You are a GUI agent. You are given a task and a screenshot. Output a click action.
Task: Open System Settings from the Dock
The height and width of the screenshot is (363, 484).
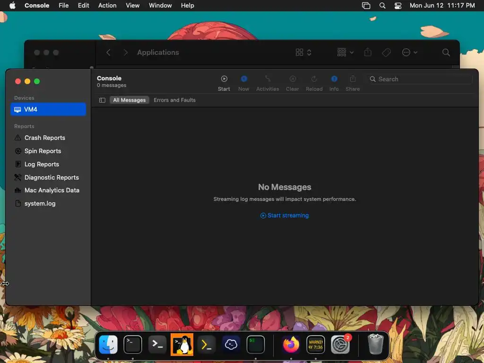point(340,345)
